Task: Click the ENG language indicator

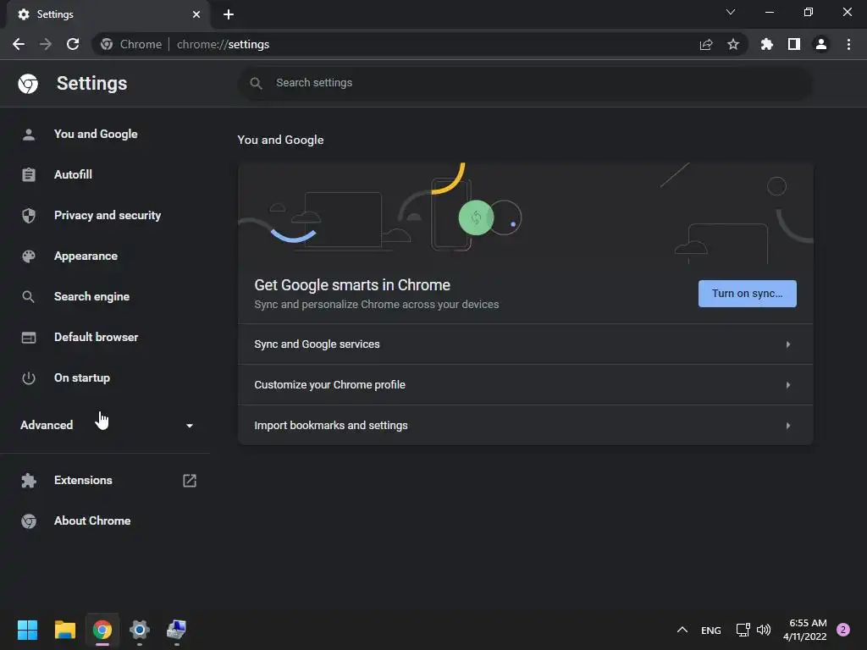Action: click(711, 630)
